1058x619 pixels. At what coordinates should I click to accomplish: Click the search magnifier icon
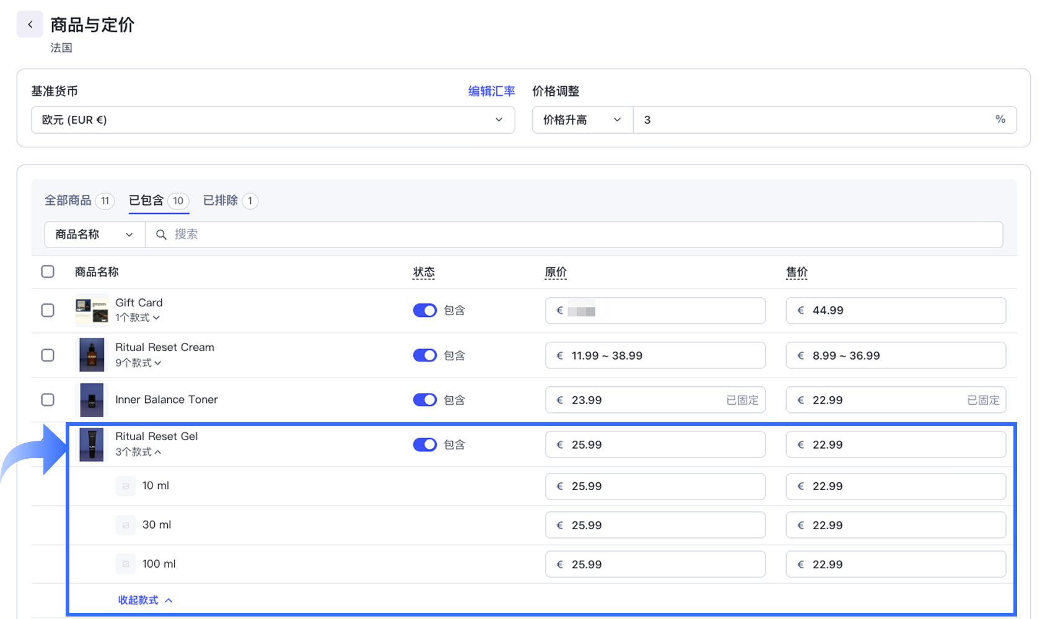point(161,235)
